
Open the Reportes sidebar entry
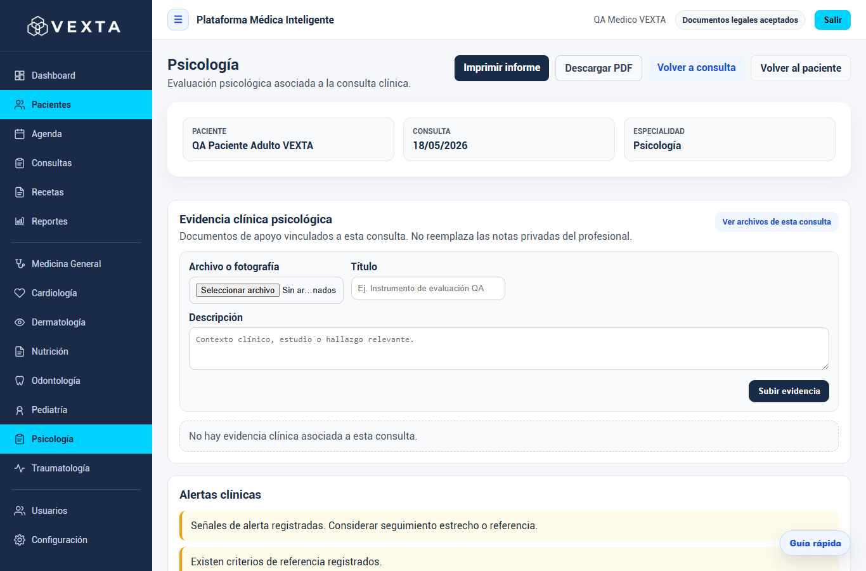pyautogui.click(x=76, y=221)
